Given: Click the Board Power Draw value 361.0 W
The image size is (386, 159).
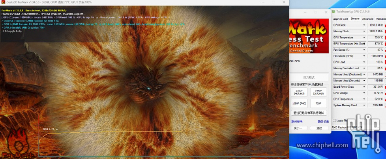Looking at the screenshot, I should tap(376, 87).
